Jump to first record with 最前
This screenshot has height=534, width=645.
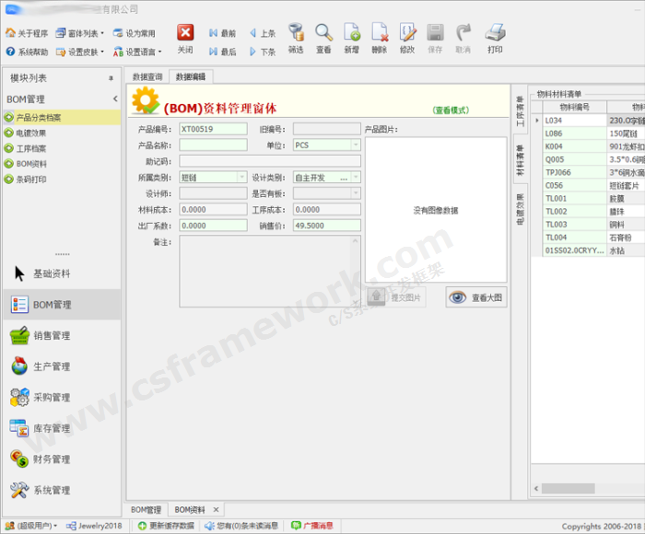point(222,33)
